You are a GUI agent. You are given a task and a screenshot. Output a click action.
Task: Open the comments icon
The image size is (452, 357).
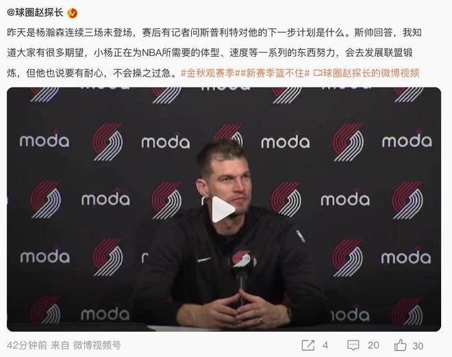tap(353, 345)
